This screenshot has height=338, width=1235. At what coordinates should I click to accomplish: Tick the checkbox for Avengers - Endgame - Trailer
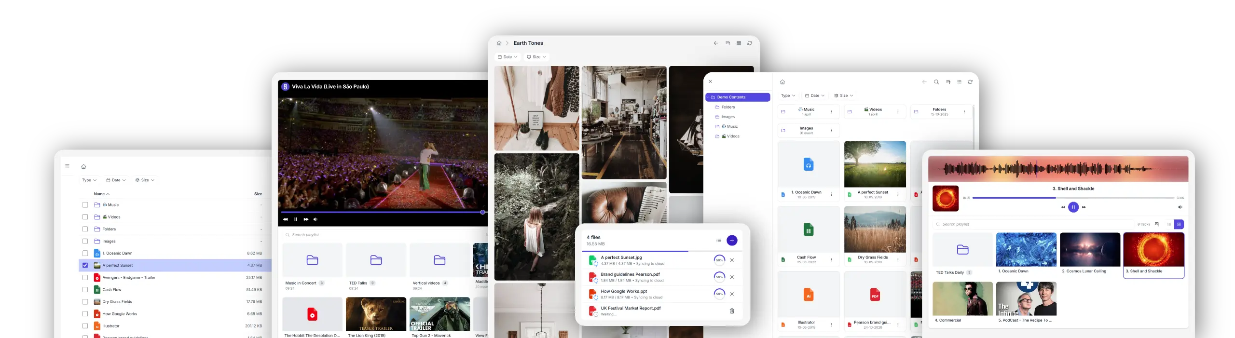85,277
